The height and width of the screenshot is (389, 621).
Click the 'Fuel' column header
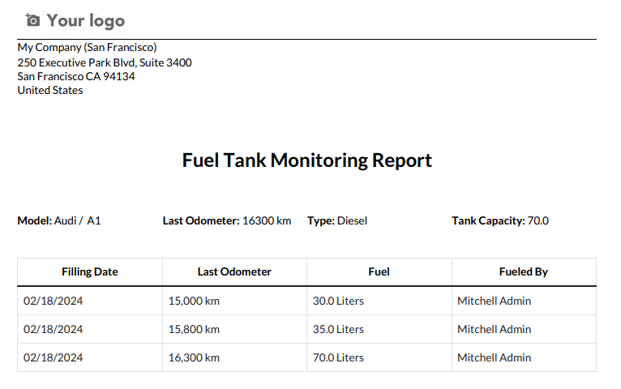[379, 271]
